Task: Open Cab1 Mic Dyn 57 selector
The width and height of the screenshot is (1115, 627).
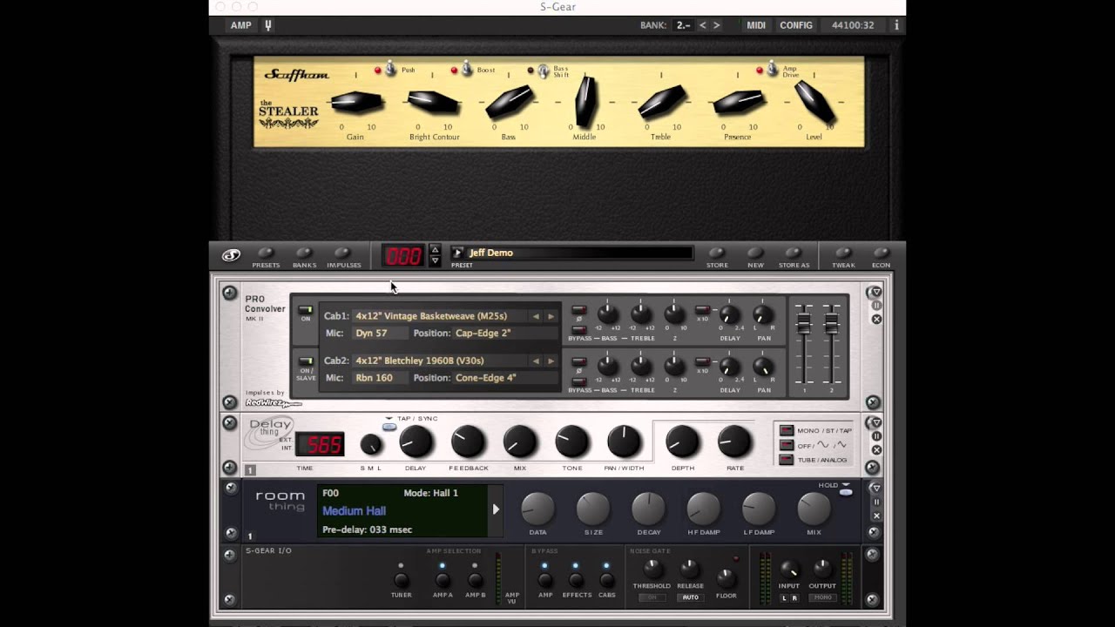Action: tap(380, 333)
